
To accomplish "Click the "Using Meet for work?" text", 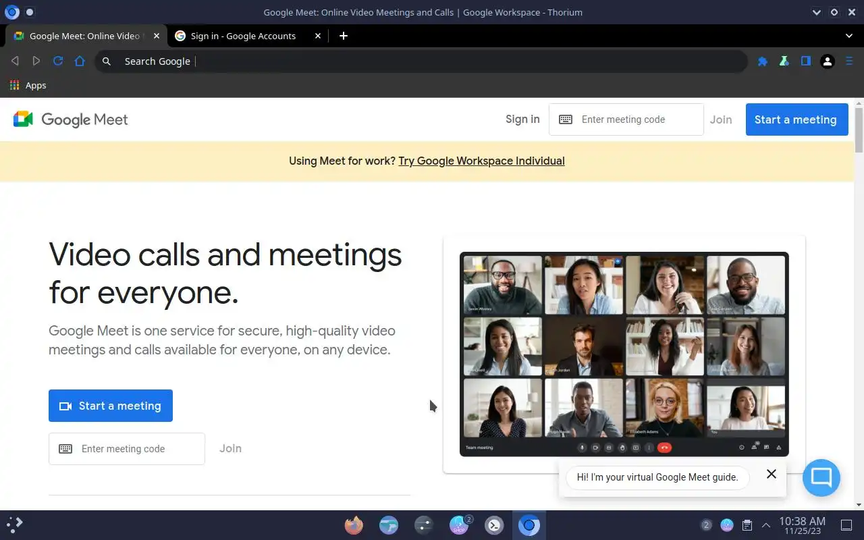I will 342,161.
